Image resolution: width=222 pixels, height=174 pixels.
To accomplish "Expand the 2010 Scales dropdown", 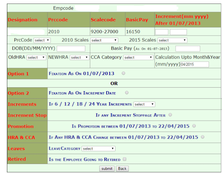I will point(104,40).
